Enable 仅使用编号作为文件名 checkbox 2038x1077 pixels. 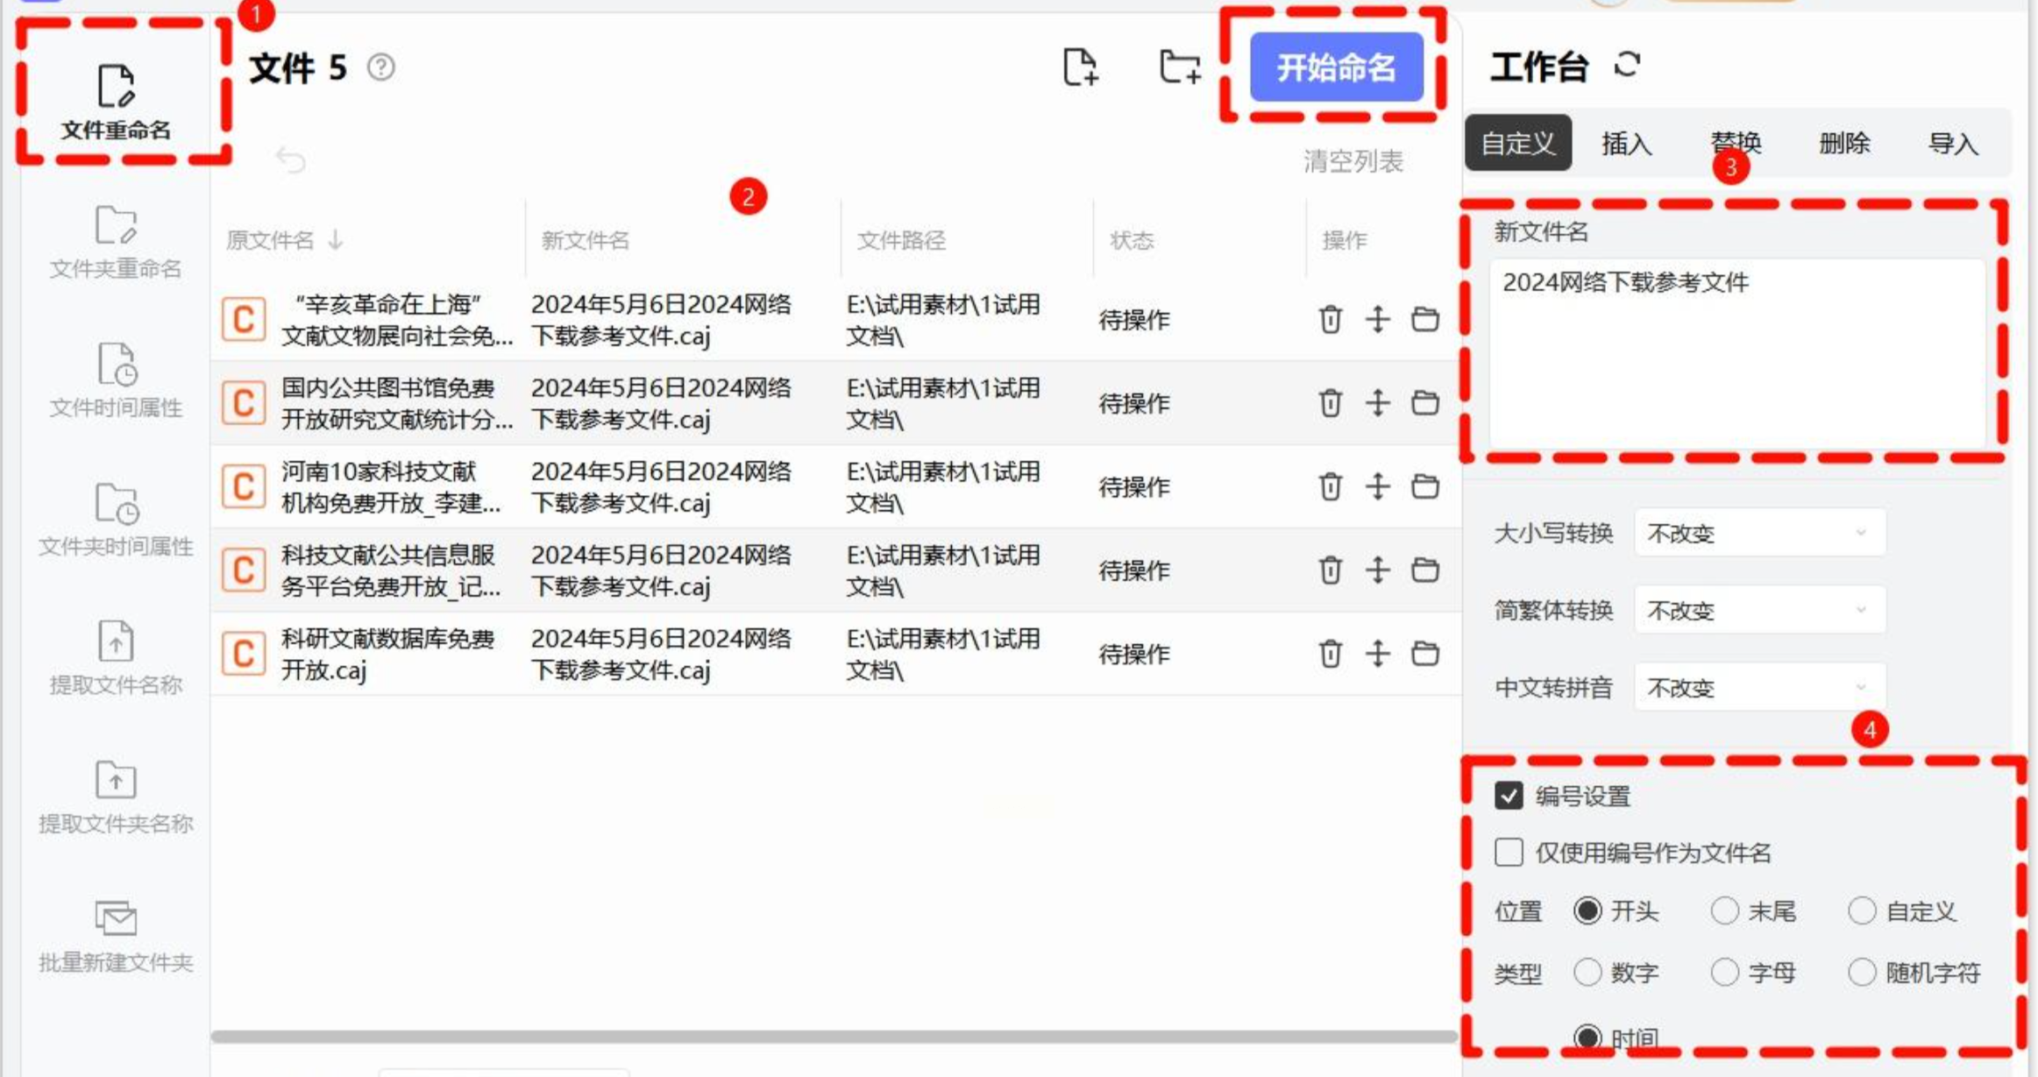(1509, 852)
